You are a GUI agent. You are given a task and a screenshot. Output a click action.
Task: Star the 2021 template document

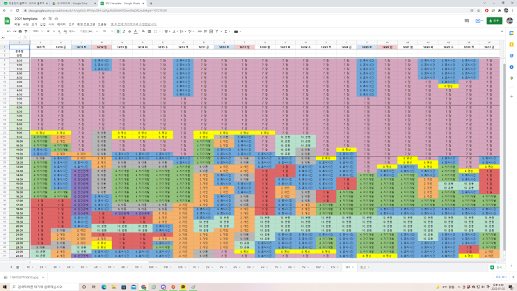click(x=44, y=19)
